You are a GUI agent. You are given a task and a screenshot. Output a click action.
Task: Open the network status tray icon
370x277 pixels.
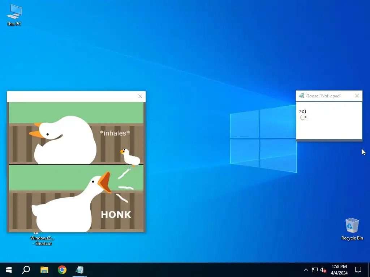tap(315, 270)
